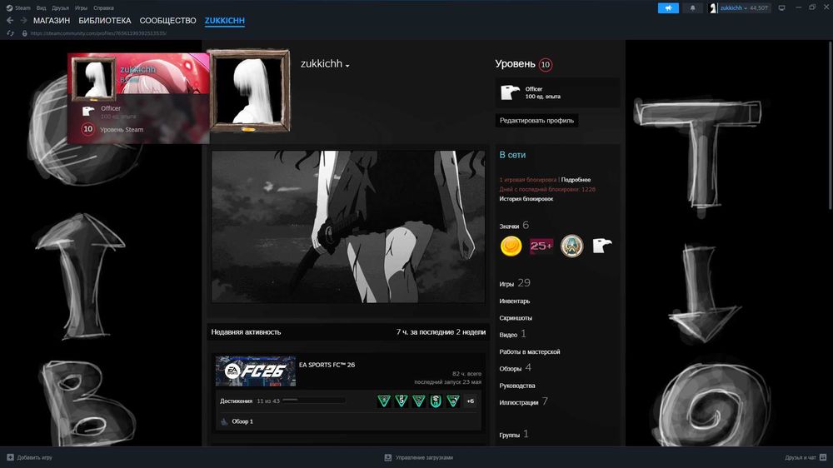833x468 pixels.
Task: Click the plus icon for Добавить игру
Action: [x=10, y=457]
